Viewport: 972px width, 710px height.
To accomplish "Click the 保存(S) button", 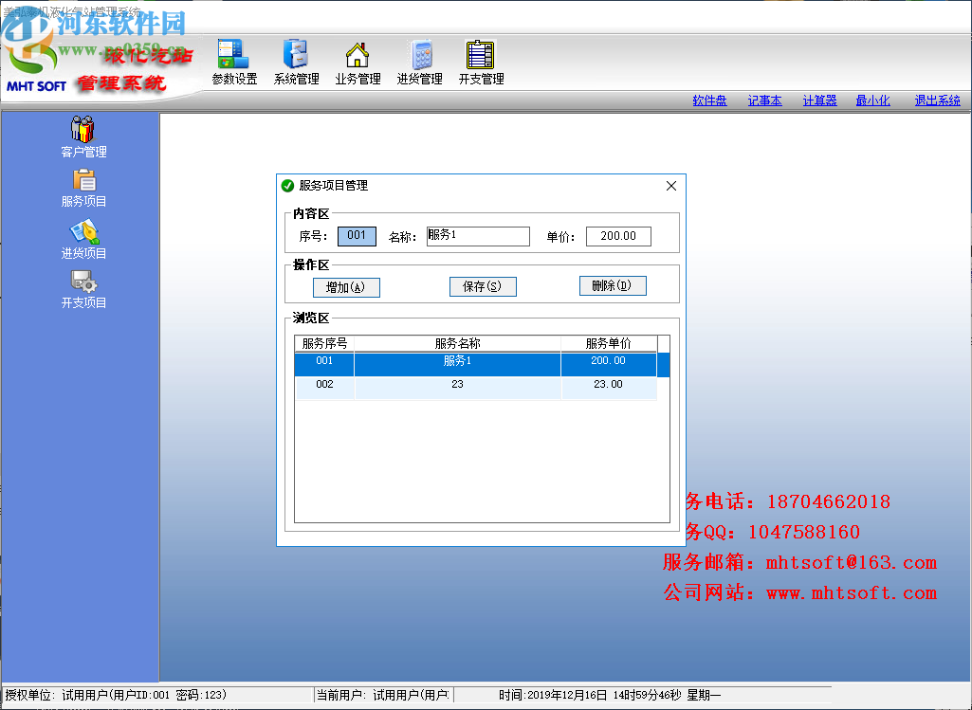I will [483, 286].
